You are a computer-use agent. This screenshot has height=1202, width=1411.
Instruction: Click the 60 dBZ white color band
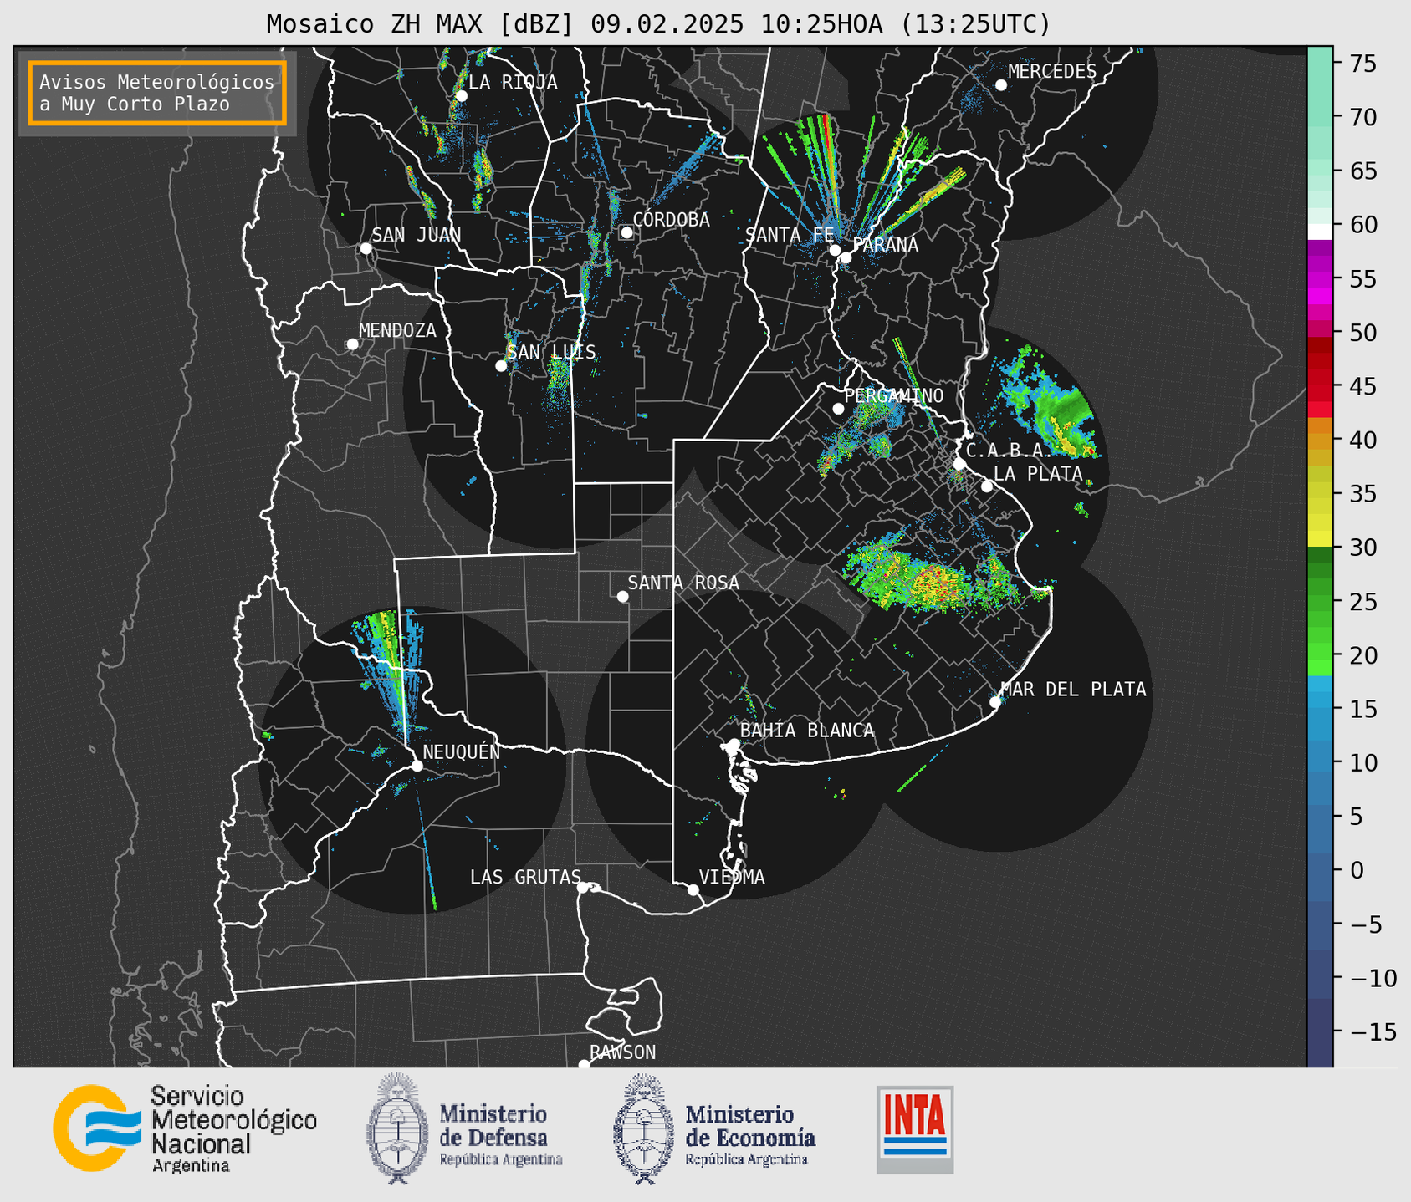(x=1320, y=232)
